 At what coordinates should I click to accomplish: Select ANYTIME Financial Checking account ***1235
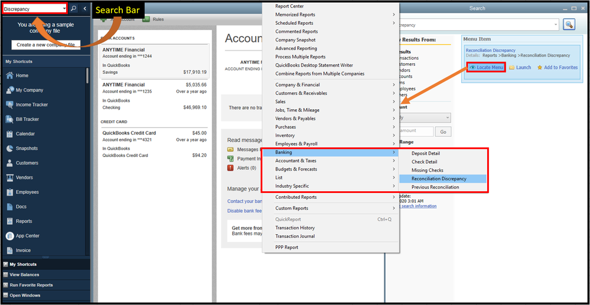tap(154, 96)
